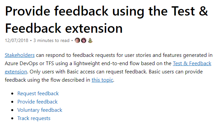Click the bullet before Provide feedback
This screenshot has height=122, width=220.
pos(12,102)
